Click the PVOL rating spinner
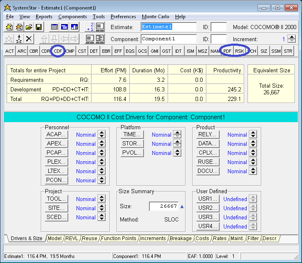The image size is (302, 263). click(x=177, y=152)
